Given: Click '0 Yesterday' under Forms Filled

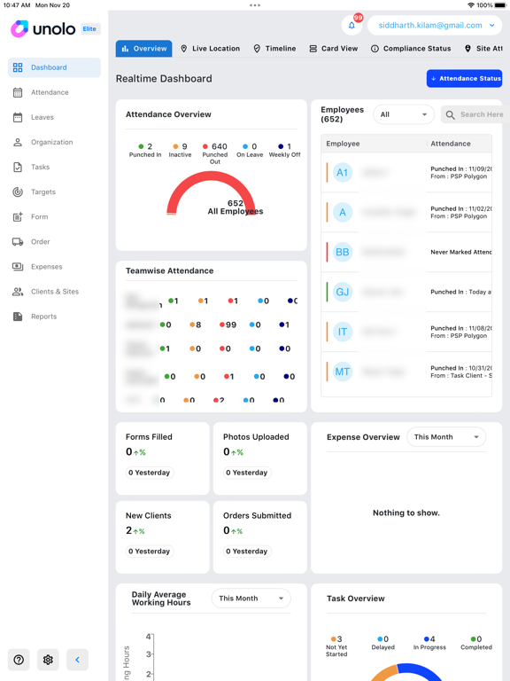Looking at the screenshot, I should point(150,473).
